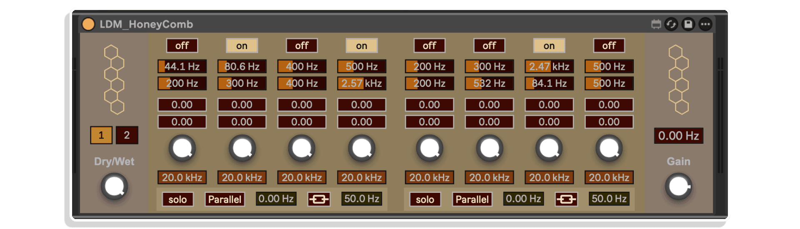
Task: Click the 2.47 kHz frequency slider
Action: 549,66
